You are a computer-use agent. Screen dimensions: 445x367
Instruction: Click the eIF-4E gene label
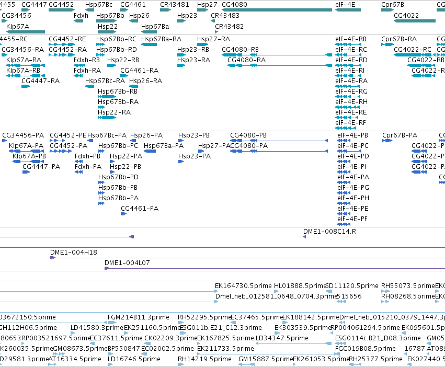coord(345,5)
